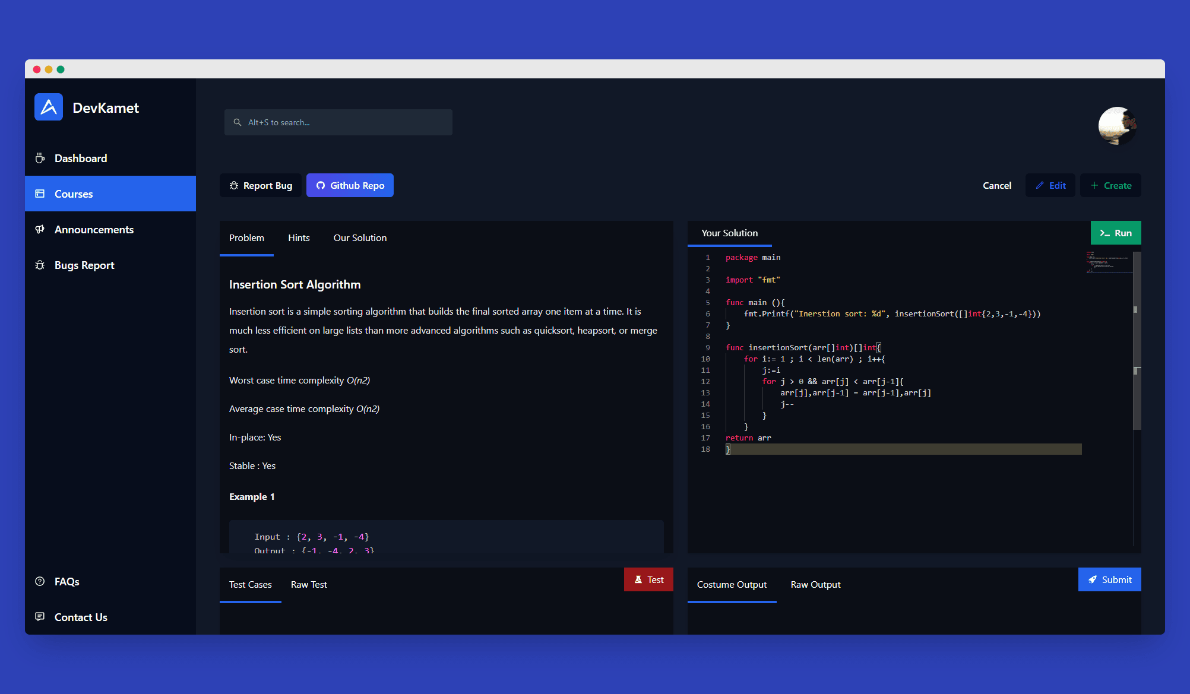Click the red Test flask button
Image resolution: width=1190 pixels, height=694 pixels.
[x=648, y=580]
